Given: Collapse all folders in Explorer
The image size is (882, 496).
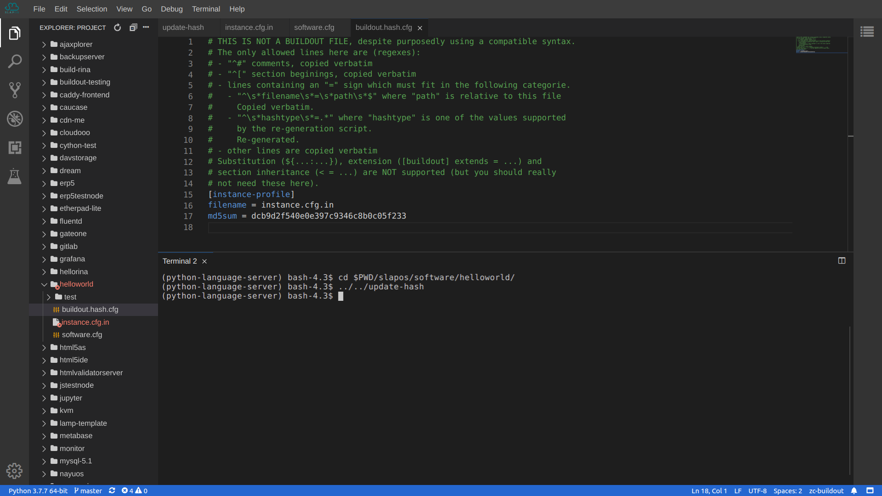Looking at the screenshot, I should point(133,28).
